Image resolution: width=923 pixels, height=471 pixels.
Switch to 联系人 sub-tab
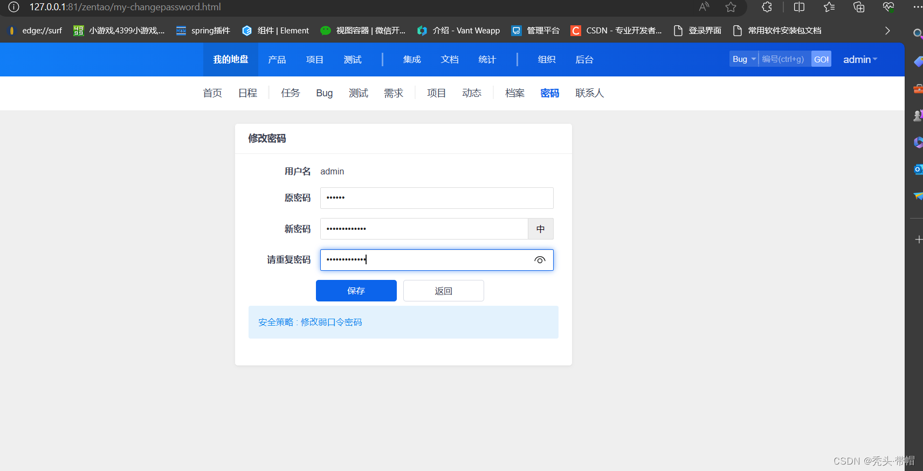pyautogui.click(x=590, y=93)
